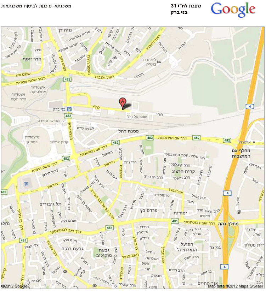
Task: Click the ©2012 Google copyright text
Action: tap(15, 286)
